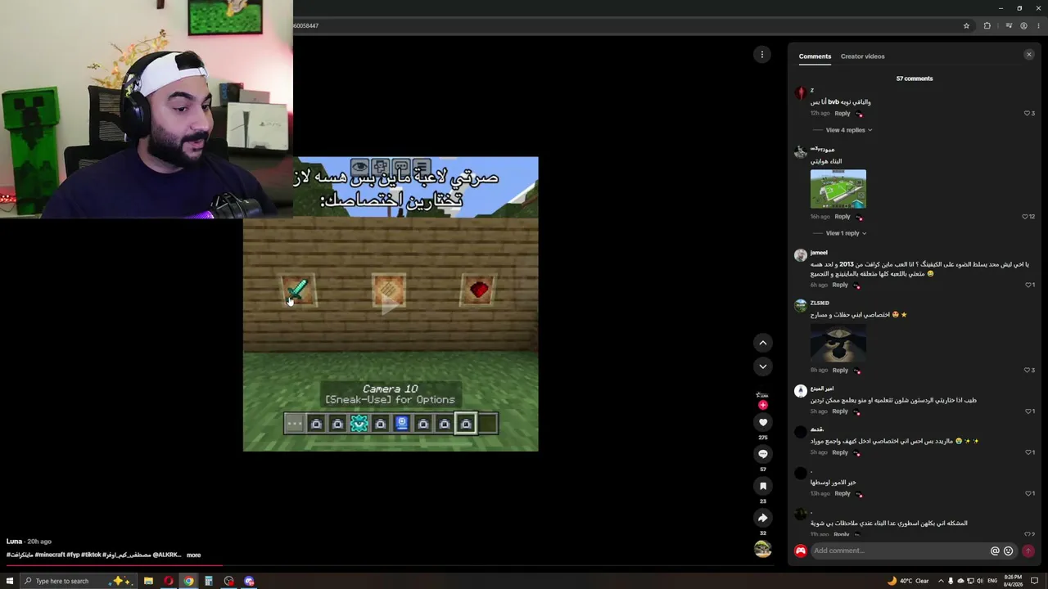Click the Chrome address bar URL
This screenshot has height=589, width=1048.
click(305, 25)
